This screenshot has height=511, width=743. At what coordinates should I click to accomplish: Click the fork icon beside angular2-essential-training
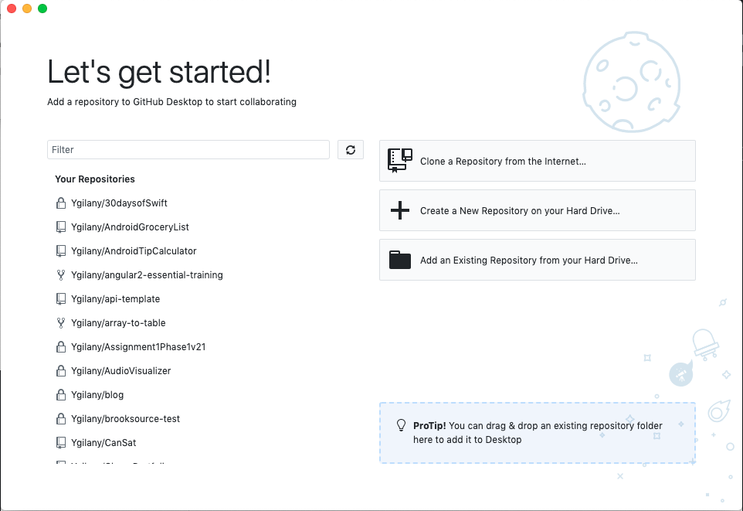(61, 275)
